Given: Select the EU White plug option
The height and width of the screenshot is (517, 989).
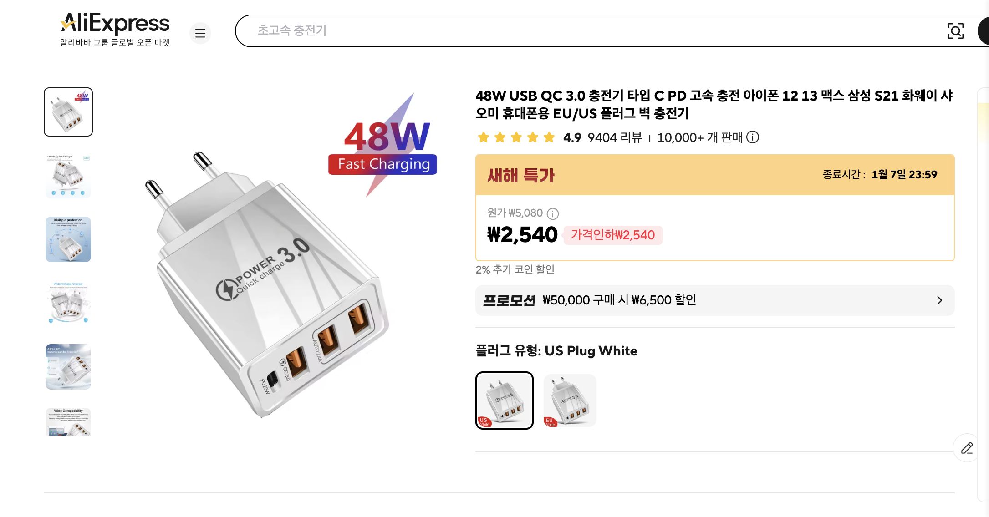Looking at the screenshot, I should [571, 400].
